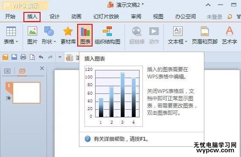This screenshot has width=241, height=157.
Task: Insert a picture with 图片
Action: 32,35
